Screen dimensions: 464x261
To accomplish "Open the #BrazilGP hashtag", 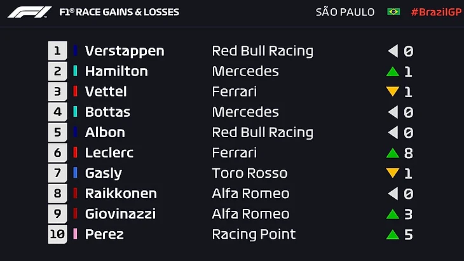I will click(x=437, y=12).
